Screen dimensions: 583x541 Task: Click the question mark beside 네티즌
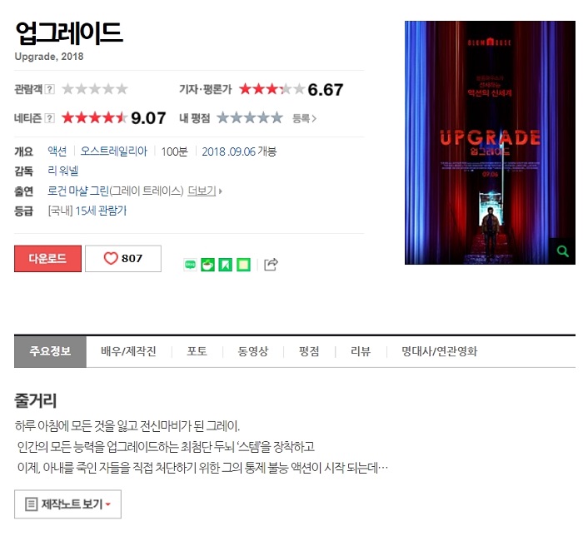(49, 118)
